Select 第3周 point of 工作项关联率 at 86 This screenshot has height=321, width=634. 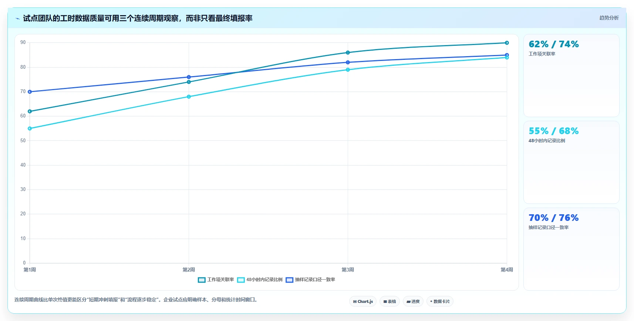(348, 52)
